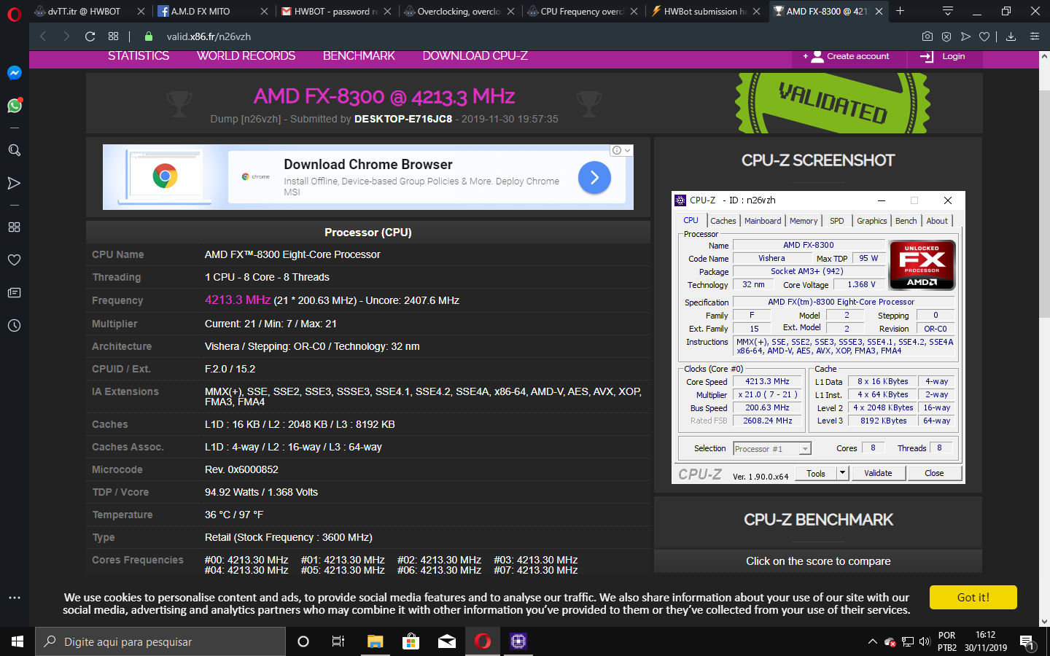The width and height of the screenshot is (1050, 656).
Task: Go forward to the next page
Action: (66, 36)
